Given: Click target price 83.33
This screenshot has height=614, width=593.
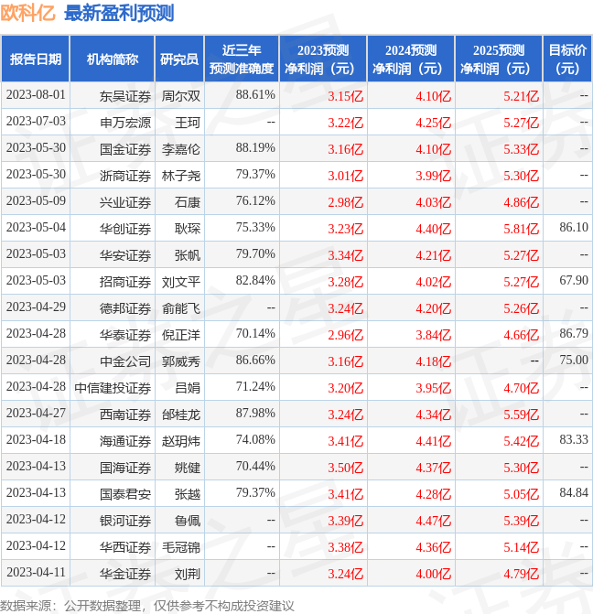Looking at the screenshot, I should [574, 440].
